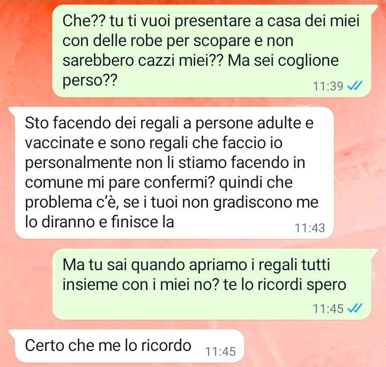
Task: Select the message 'Ma tu sai quando apriamo'
Action: [212, 284]
